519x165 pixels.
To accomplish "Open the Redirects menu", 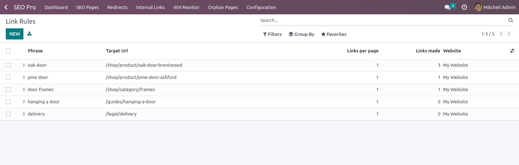I will click(x=117, y=7).
